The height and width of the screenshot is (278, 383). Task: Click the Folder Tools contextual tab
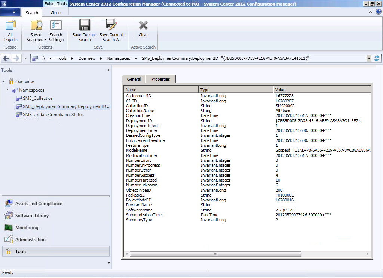tap(55, 4)
